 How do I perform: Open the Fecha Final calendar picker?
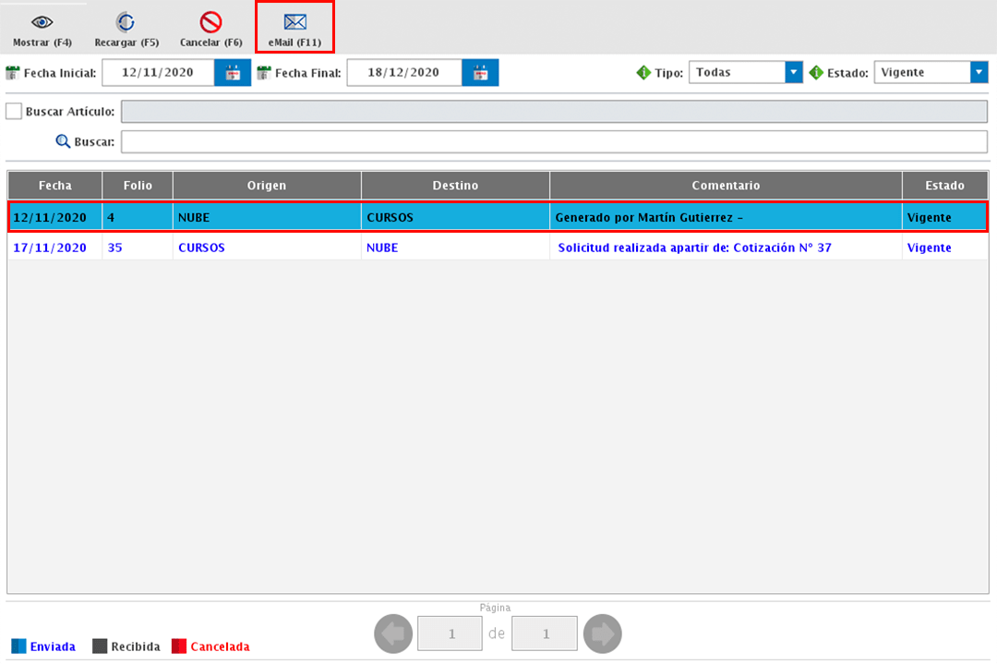480,73
